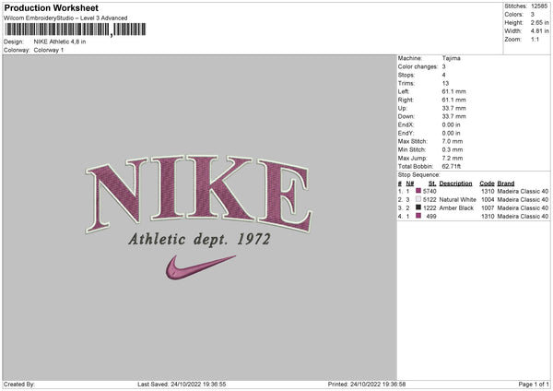The height and width of the screenshot is (391, 553).
Task: Click the 'St.' column header
Action: (x=432, y=184)
